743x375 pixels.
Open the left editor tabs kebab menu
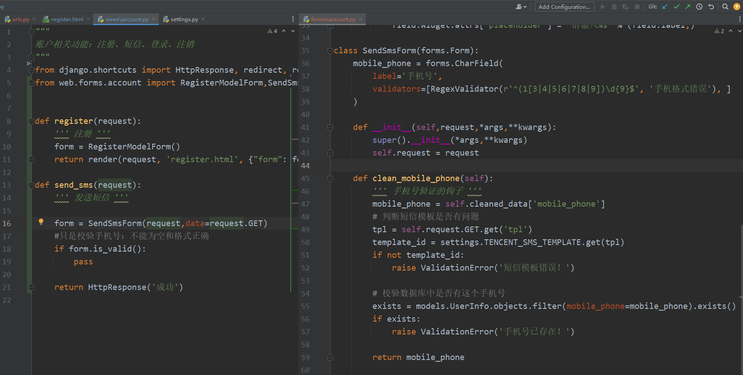tap(293, 19)
